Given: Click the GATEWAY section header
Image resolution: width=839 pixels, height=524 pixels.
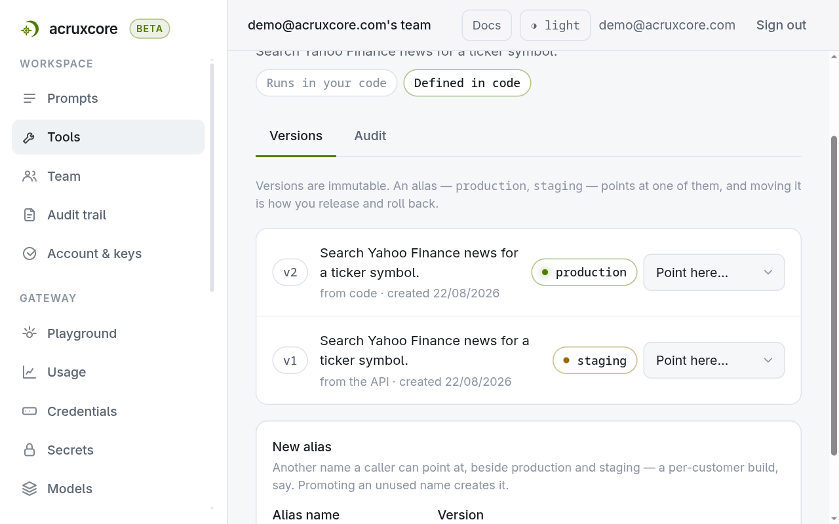Looking at the screenshot, I should point(48,298).
